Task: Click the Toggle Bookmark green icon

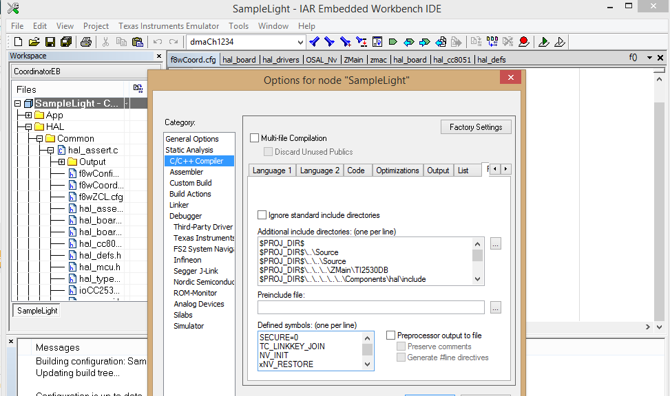Action: click(393, 42)
